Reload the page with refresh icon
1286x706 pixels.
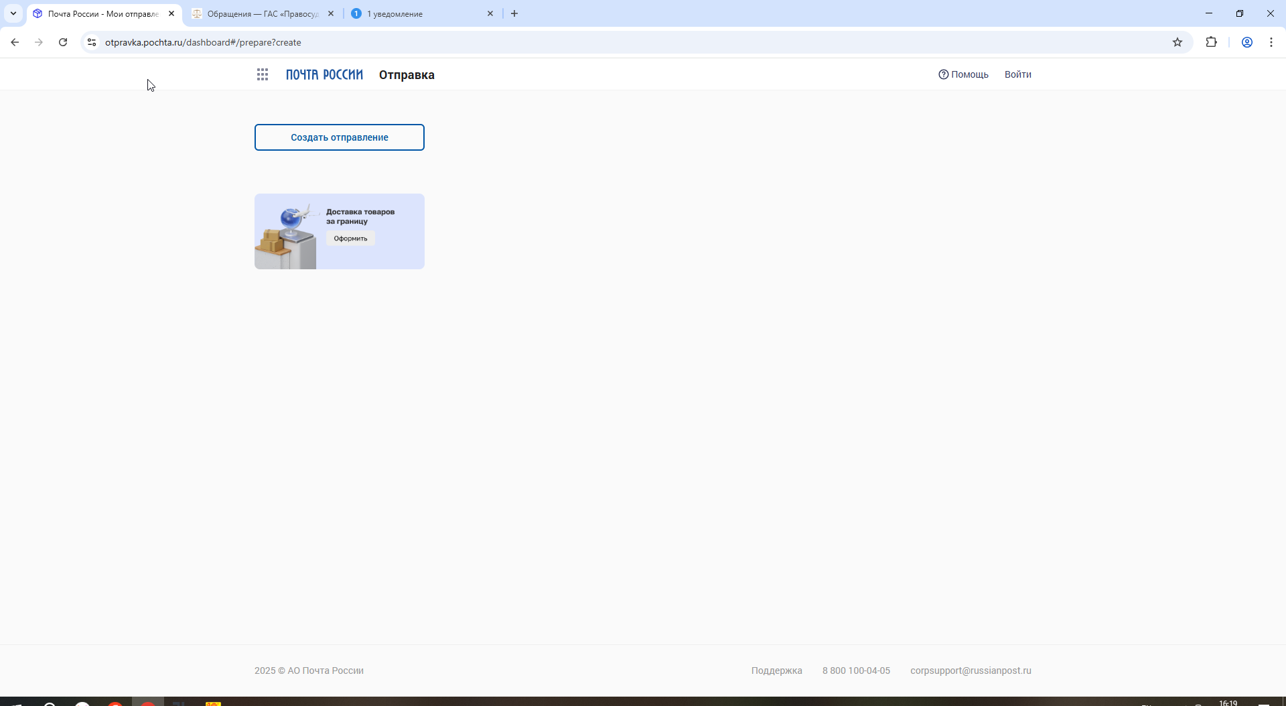tap(63, 42)
